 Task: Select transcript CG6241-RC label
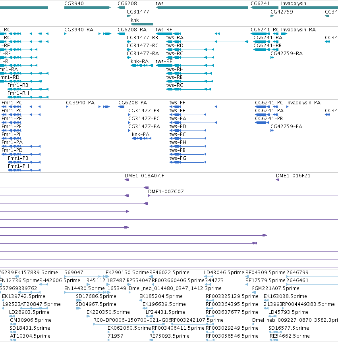(265, 30)
